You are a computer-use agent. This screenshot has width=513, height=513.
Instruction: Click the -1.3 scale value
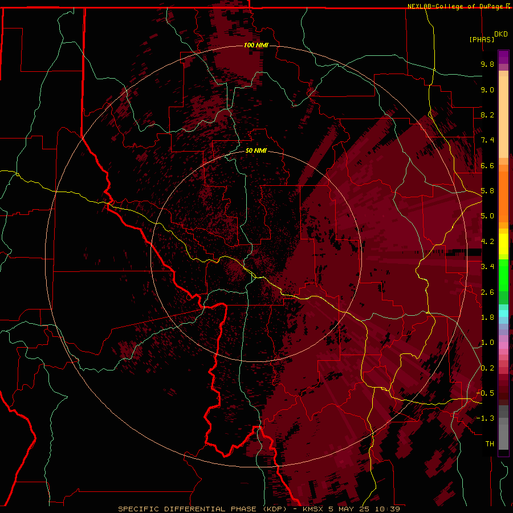[485, 418]
